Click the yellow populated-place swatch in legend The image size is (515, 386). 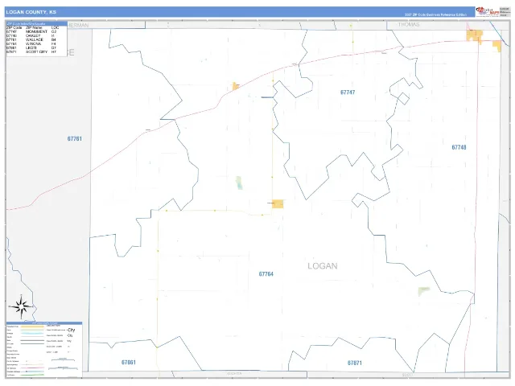click(x=32, y=327)
